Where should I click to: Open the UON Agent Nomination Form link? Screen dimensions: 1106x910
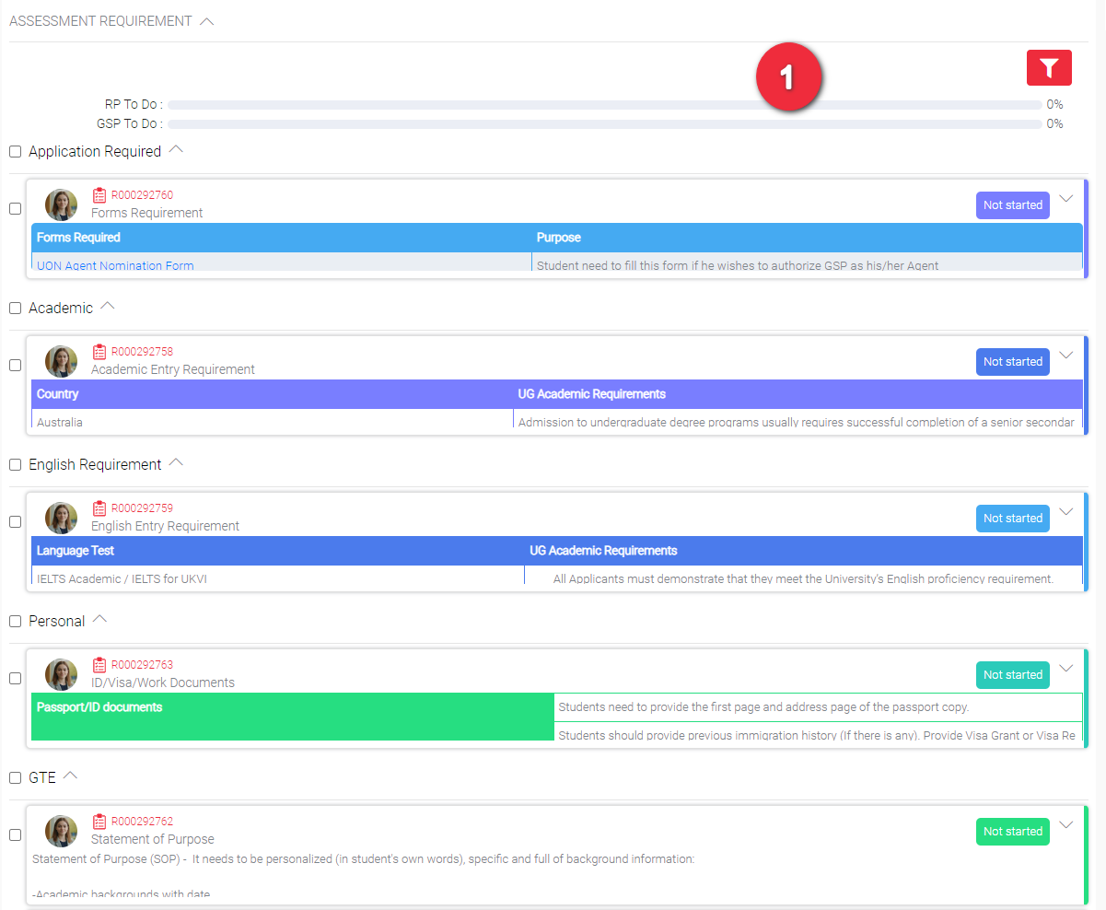click(115, 265)
